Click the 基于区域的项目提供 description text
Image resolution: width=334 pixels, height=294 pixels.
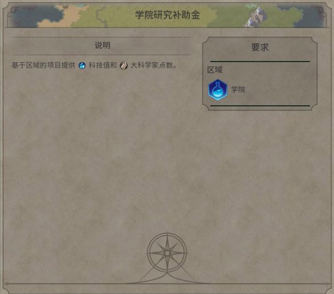click(43, 65)
